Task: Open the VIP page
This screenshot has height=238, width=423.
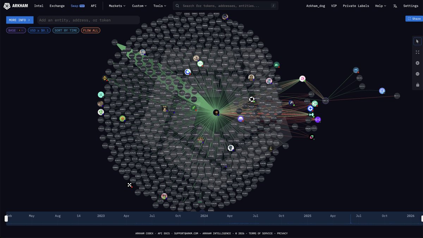Action: [x=334, y=6]
